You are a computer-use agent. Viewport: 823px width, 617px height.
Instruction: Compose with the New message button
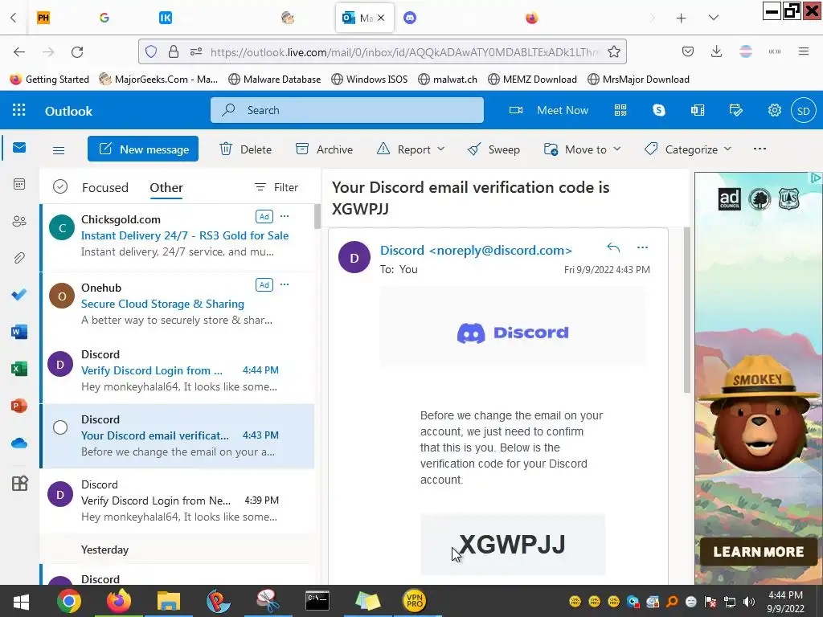(x=143, y=149)
